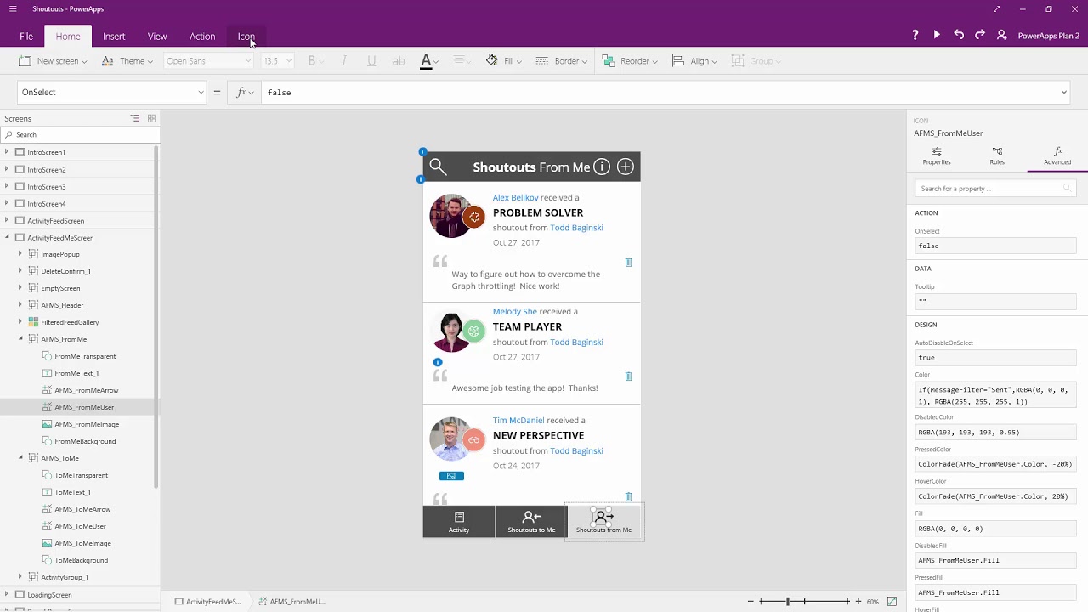
Task: Select Shoutouts to Me in app footer
Action: (x=531, y=521)
